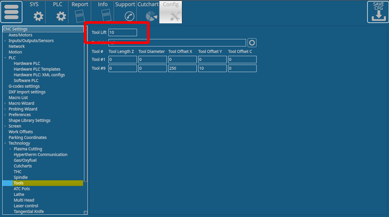Open Hardware PLC Templates settings
Viewport: 389px width, 217px height.
(37, 69)
